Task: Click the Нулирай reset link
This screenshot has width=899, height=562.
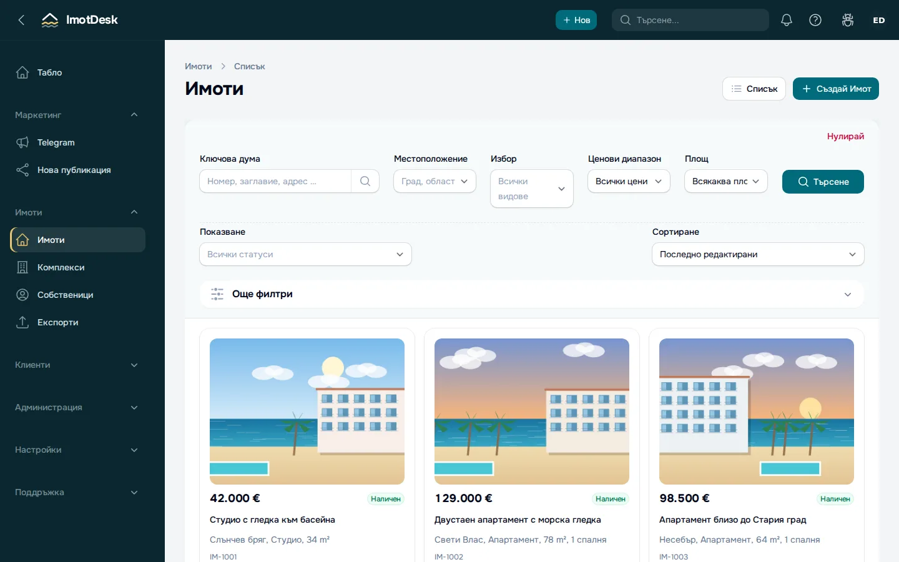Action: point(845,136)
